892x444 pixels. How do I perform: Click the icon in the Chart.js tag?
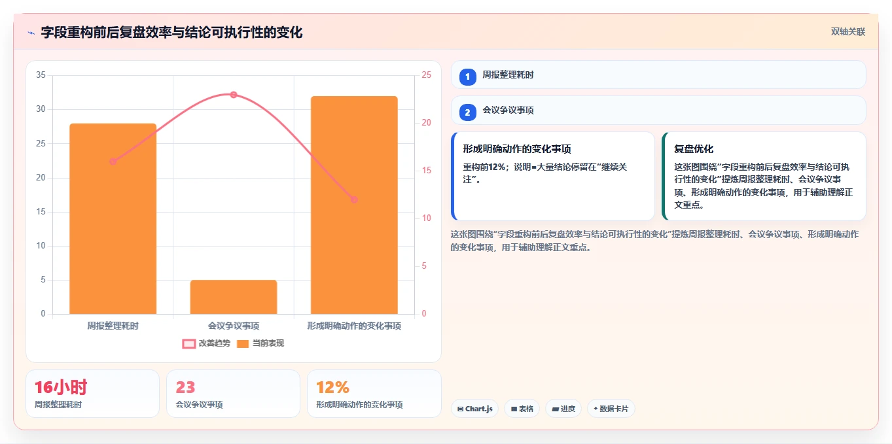point(461,409)
